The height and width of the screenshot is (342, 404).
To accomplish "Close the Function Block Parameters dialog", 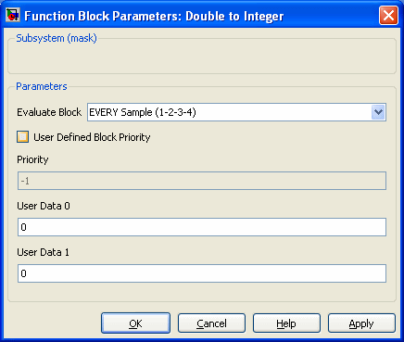I will pos(388,15).
